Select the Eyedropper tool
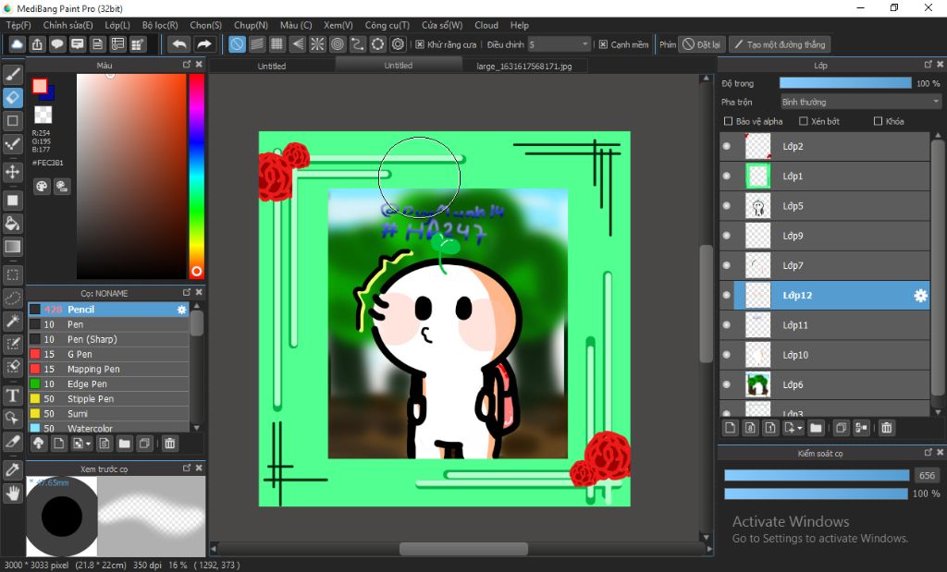Viewport: 947px width, 572px height. point(13,470)
